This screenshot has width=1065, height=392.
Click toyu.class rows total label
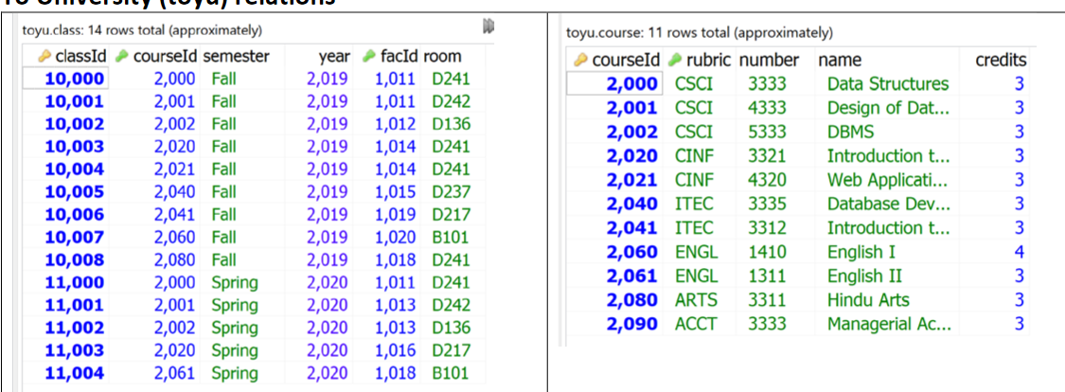[143, 30]
